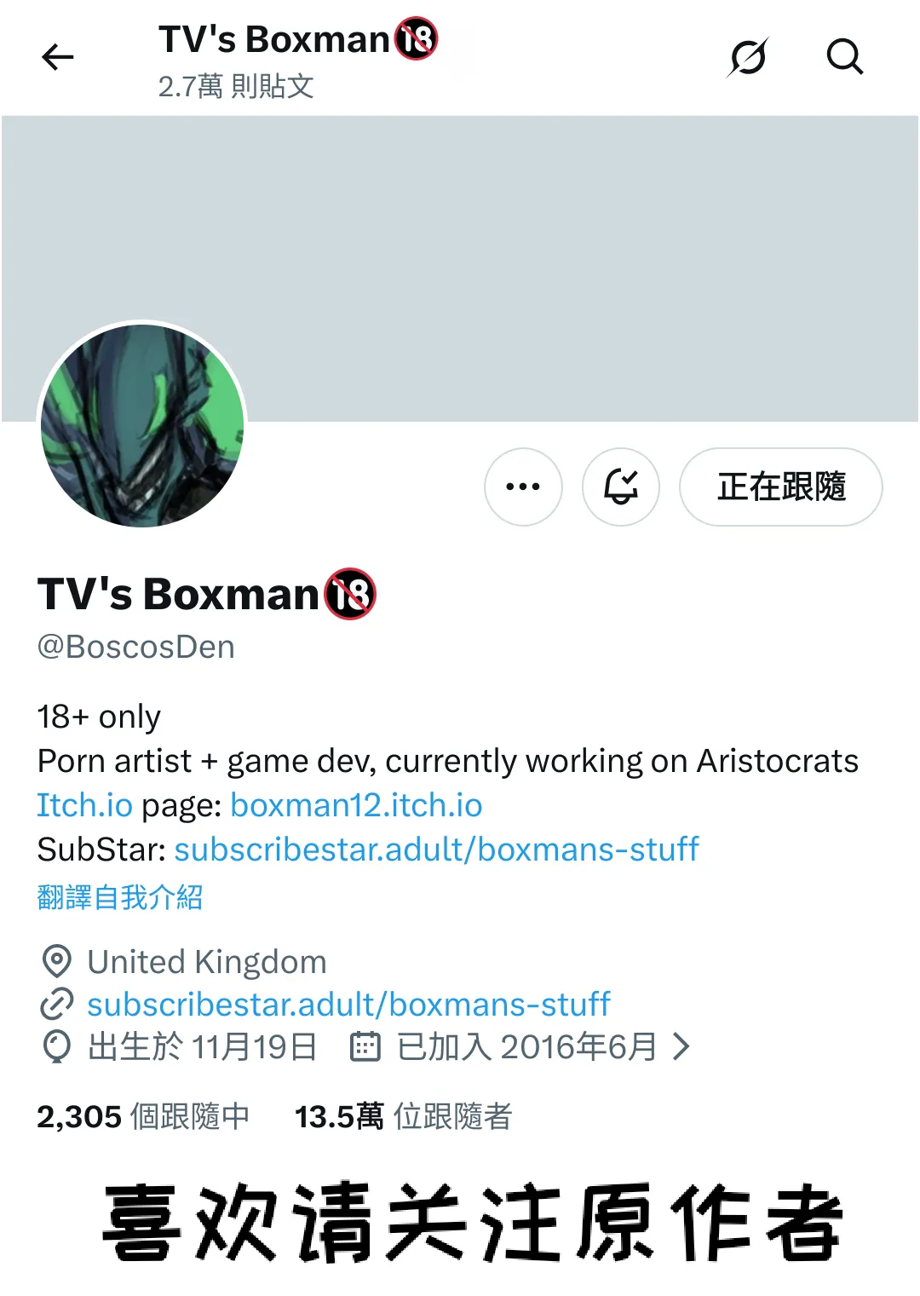Expand join date details with the chevron
The height and width of the screenshot is (1296, 920).
[681, 1047]
